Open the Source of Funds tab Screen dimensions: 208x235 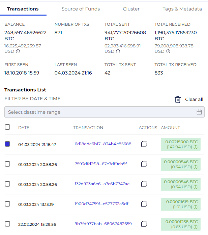point(81,9)
